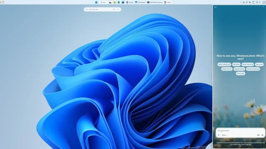266x149 pixels.
Task: Expand the system tray hidden icons chevron
Action: click(x=241, y=2)
